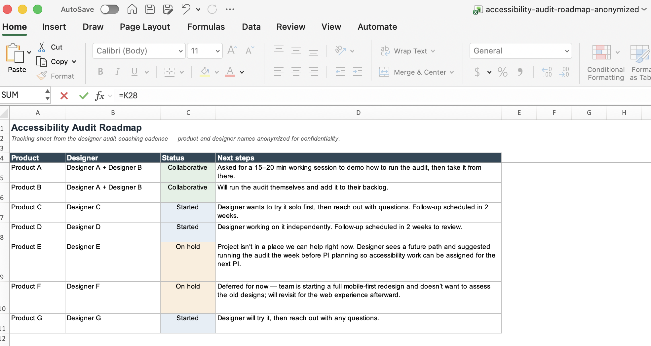The height and width of the screenshot is (346, 651).
Task: Open the borders style dropdown arrow
Action: pyautogui.click(x=182, y=72)
